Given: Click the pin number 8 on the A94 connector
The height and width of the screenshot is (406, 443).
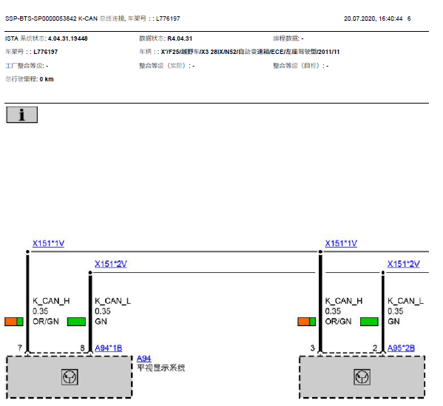Looking at the screenshot, I should (x=82, y=348).
